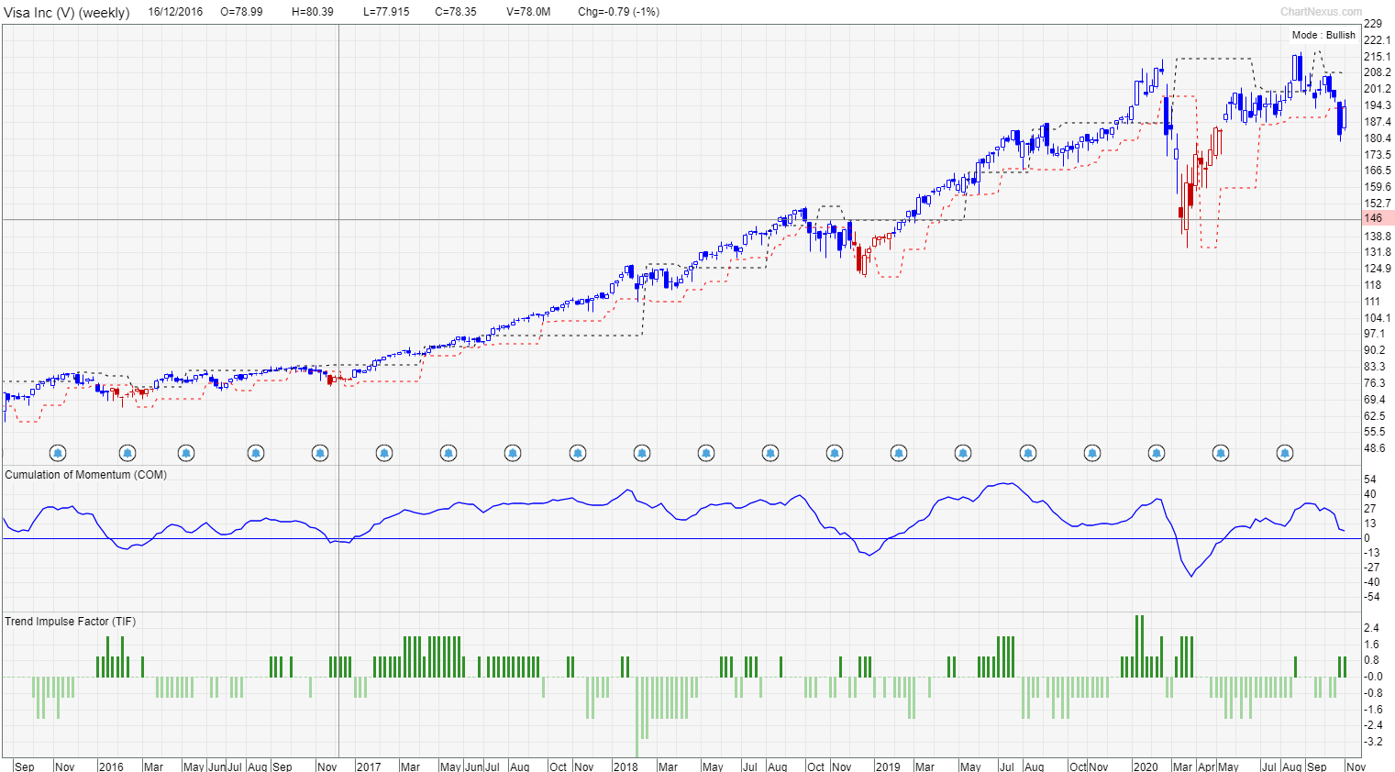Select the bell marker at May 2017
1395x772 pixels.
click(448, 453)
